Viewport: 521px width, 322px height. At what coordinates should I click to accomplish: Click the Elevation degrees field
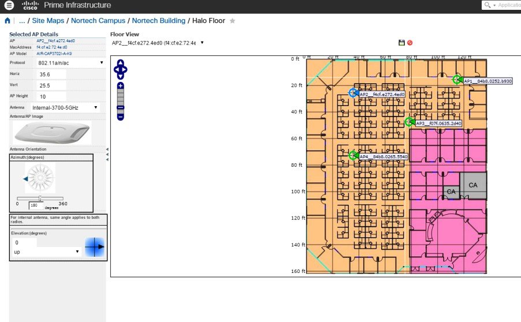pyautogui.click(x=24, y=243)
